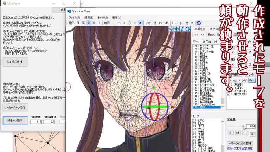Click the TransformView window title icon

[x=69, y=11]
